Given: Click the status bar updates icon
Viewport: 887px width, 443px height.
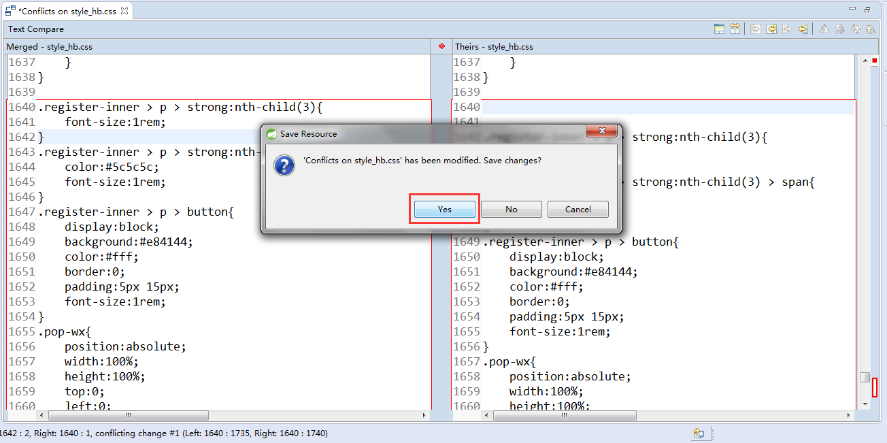Looking at the screenshot, I should (699, 433).
